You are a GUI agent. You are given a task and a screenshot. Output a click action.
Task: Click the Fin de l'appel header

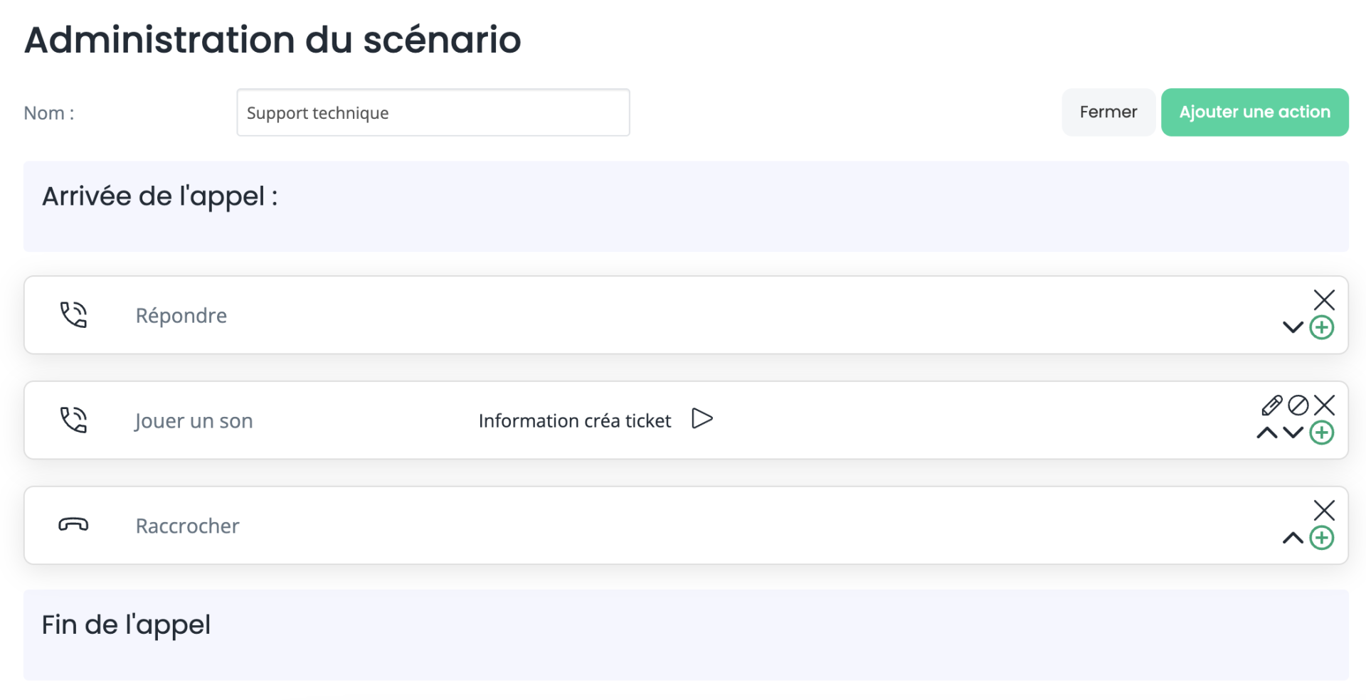tap(126, 625)
